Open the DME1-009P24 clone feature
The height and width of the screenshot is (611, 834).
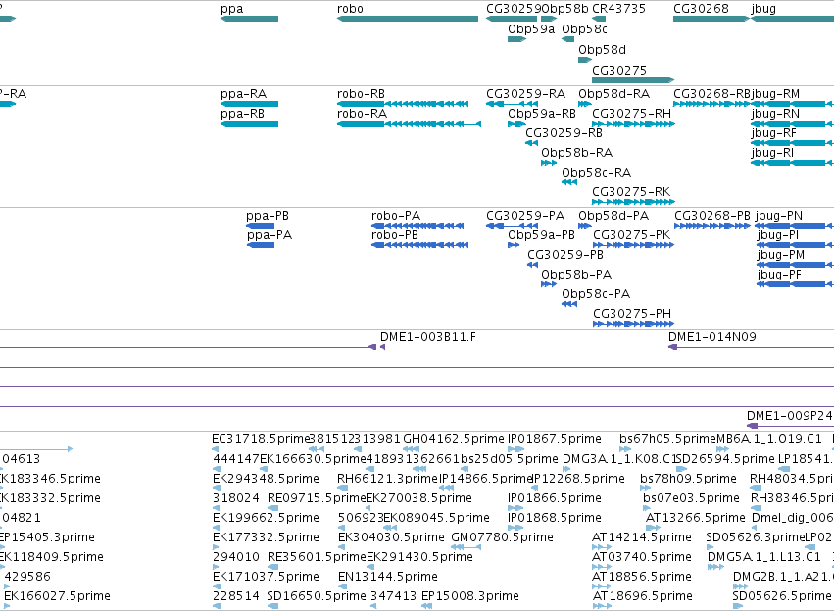coord(790,426)
